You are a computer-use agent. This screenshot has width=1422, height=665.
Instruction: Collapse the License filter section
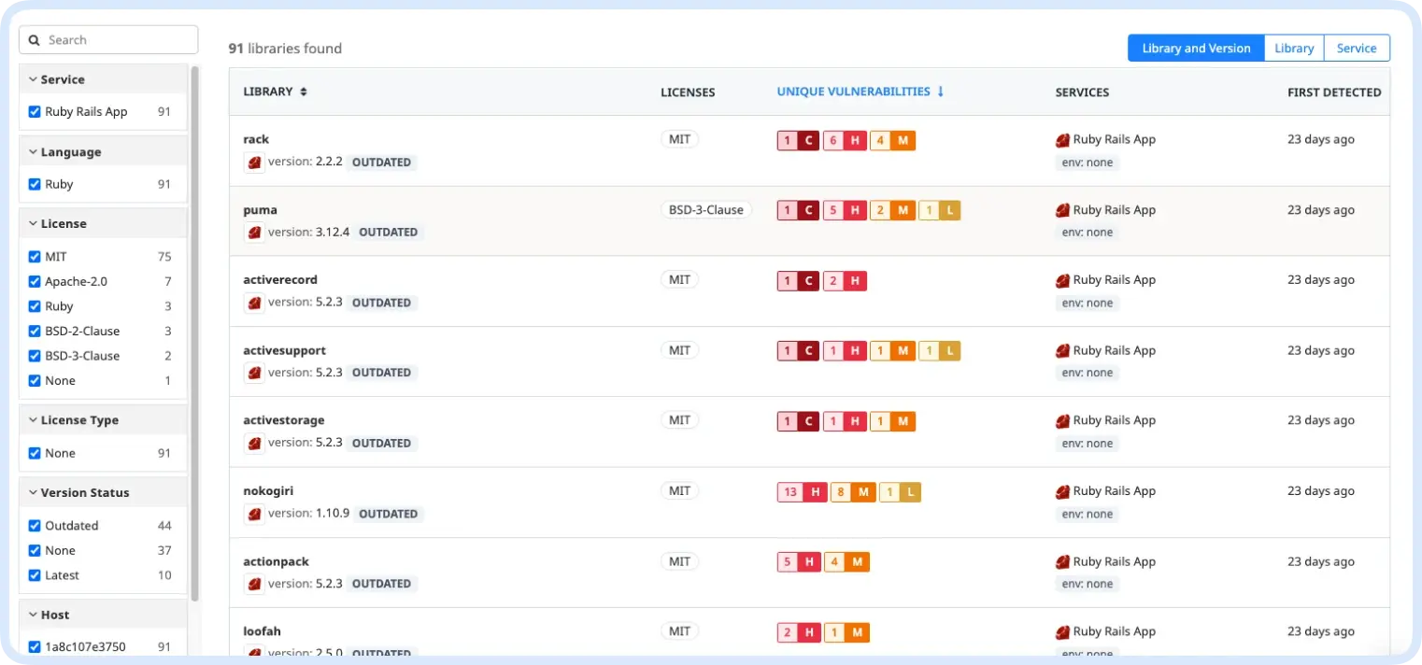click(x=33, y=224)
